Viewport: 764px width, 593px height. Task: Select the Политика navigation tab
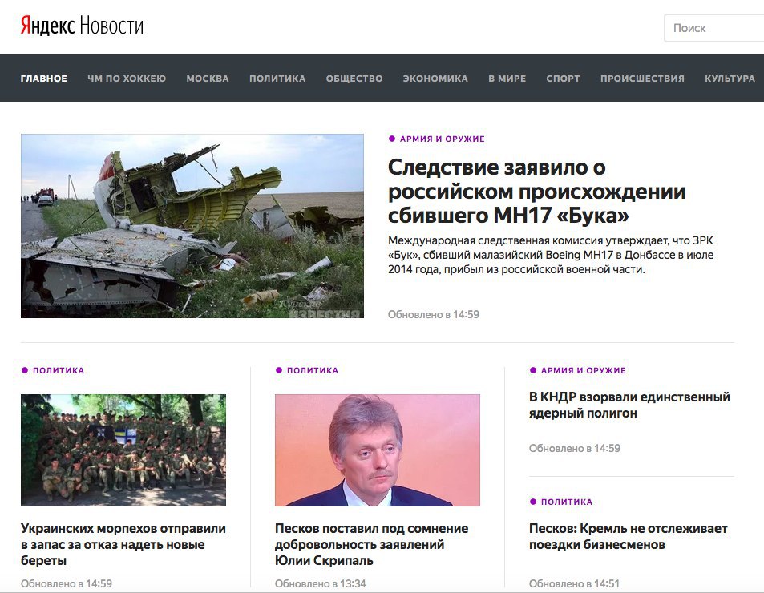pyautogui.click(x=277, y=79)
